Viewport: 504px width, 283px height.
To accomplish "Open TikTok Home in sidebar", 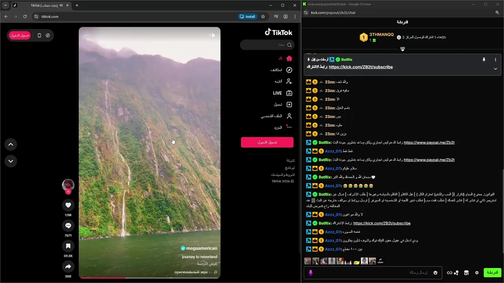I will pyautogui.click(x=289, y=58).
